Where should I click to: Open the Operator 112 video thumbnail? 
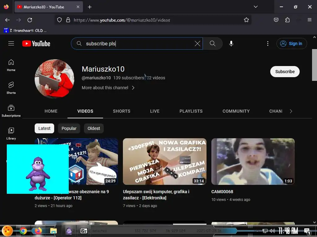coord(93,161)
